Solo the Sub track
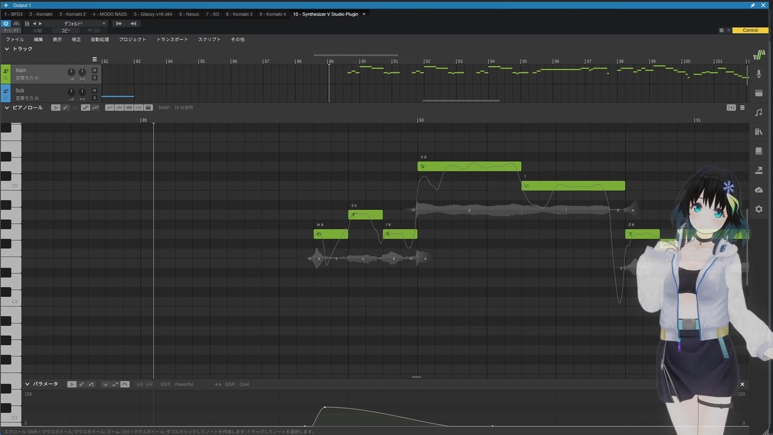Screen dimensions: 773x435 point(94,98)
